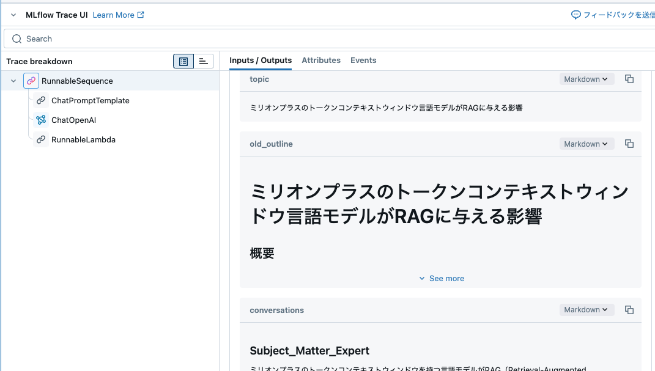
Task: Open the Markdown format dropdown for topic
Action: [x=586, y=79]
